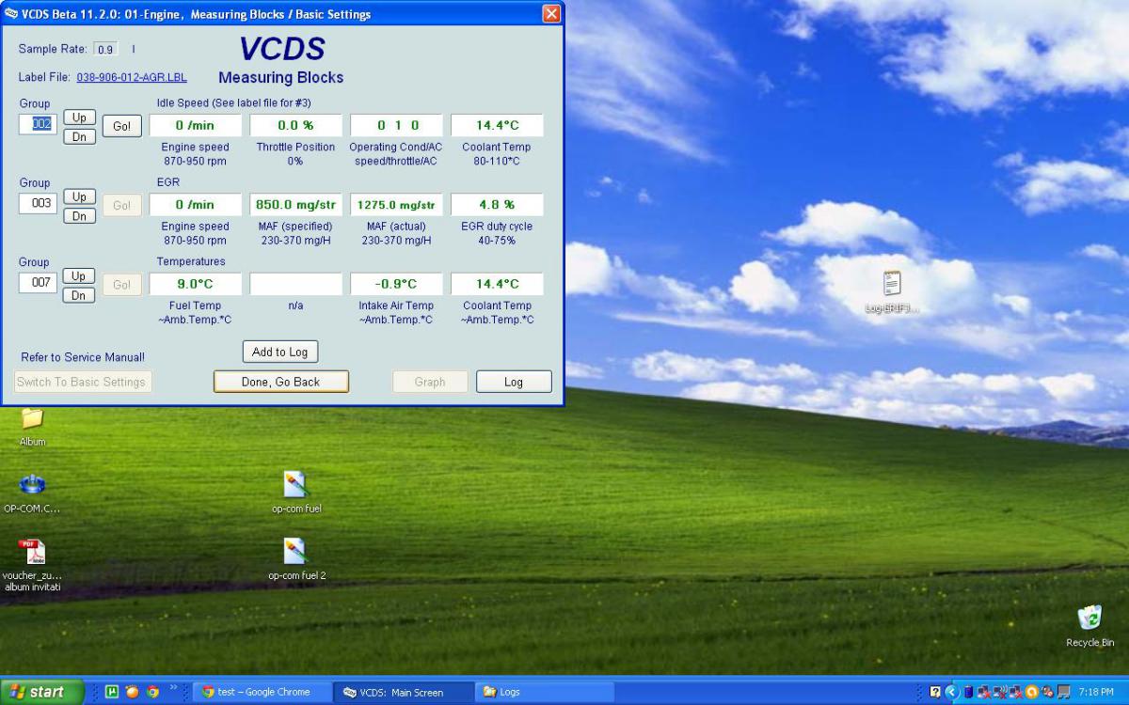Image resolution: width=1129 pixels, height=705 pixels.
Task: Click the group 007 number field
Action: 38,282
